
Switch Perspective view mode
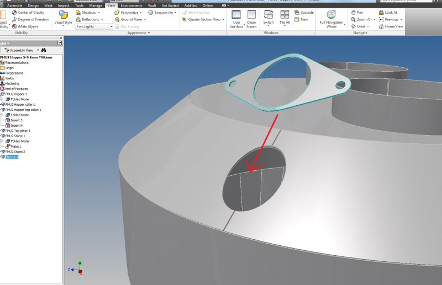click(127, 13)
